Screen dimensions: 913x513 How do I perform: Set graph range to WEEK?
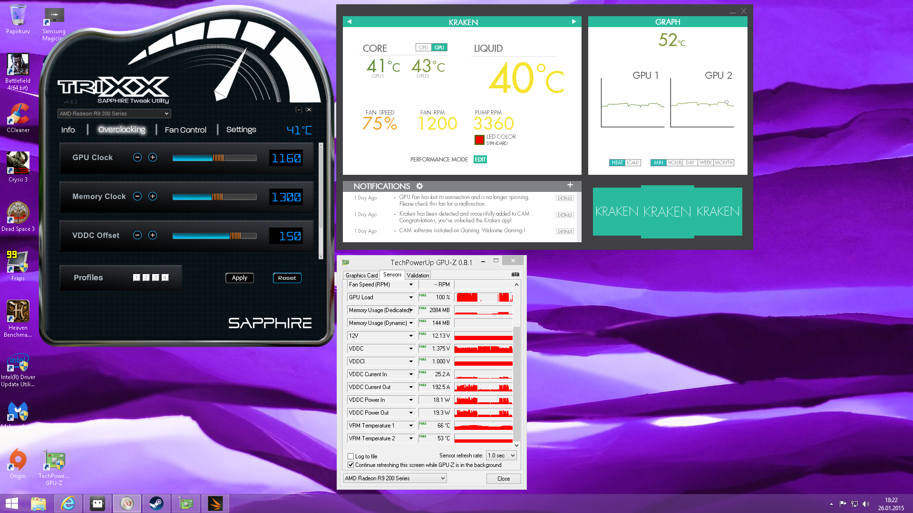click(706, 162)
